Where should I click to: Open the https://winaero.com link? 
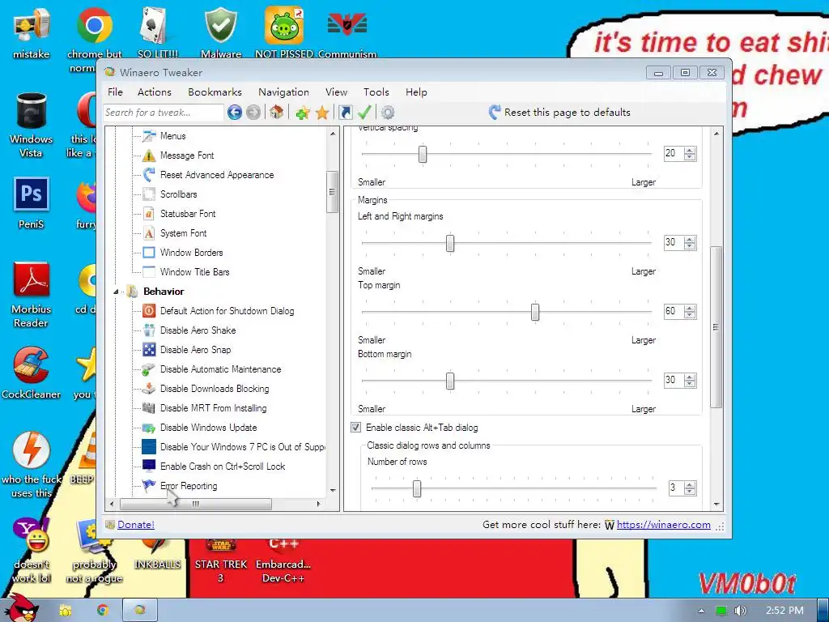point(664,525)
